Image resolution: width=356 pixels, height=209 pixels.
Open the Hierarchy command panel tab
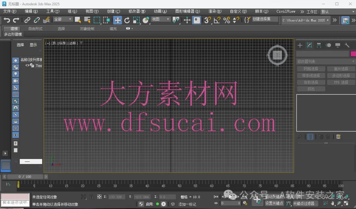click(x=319, y=45)
